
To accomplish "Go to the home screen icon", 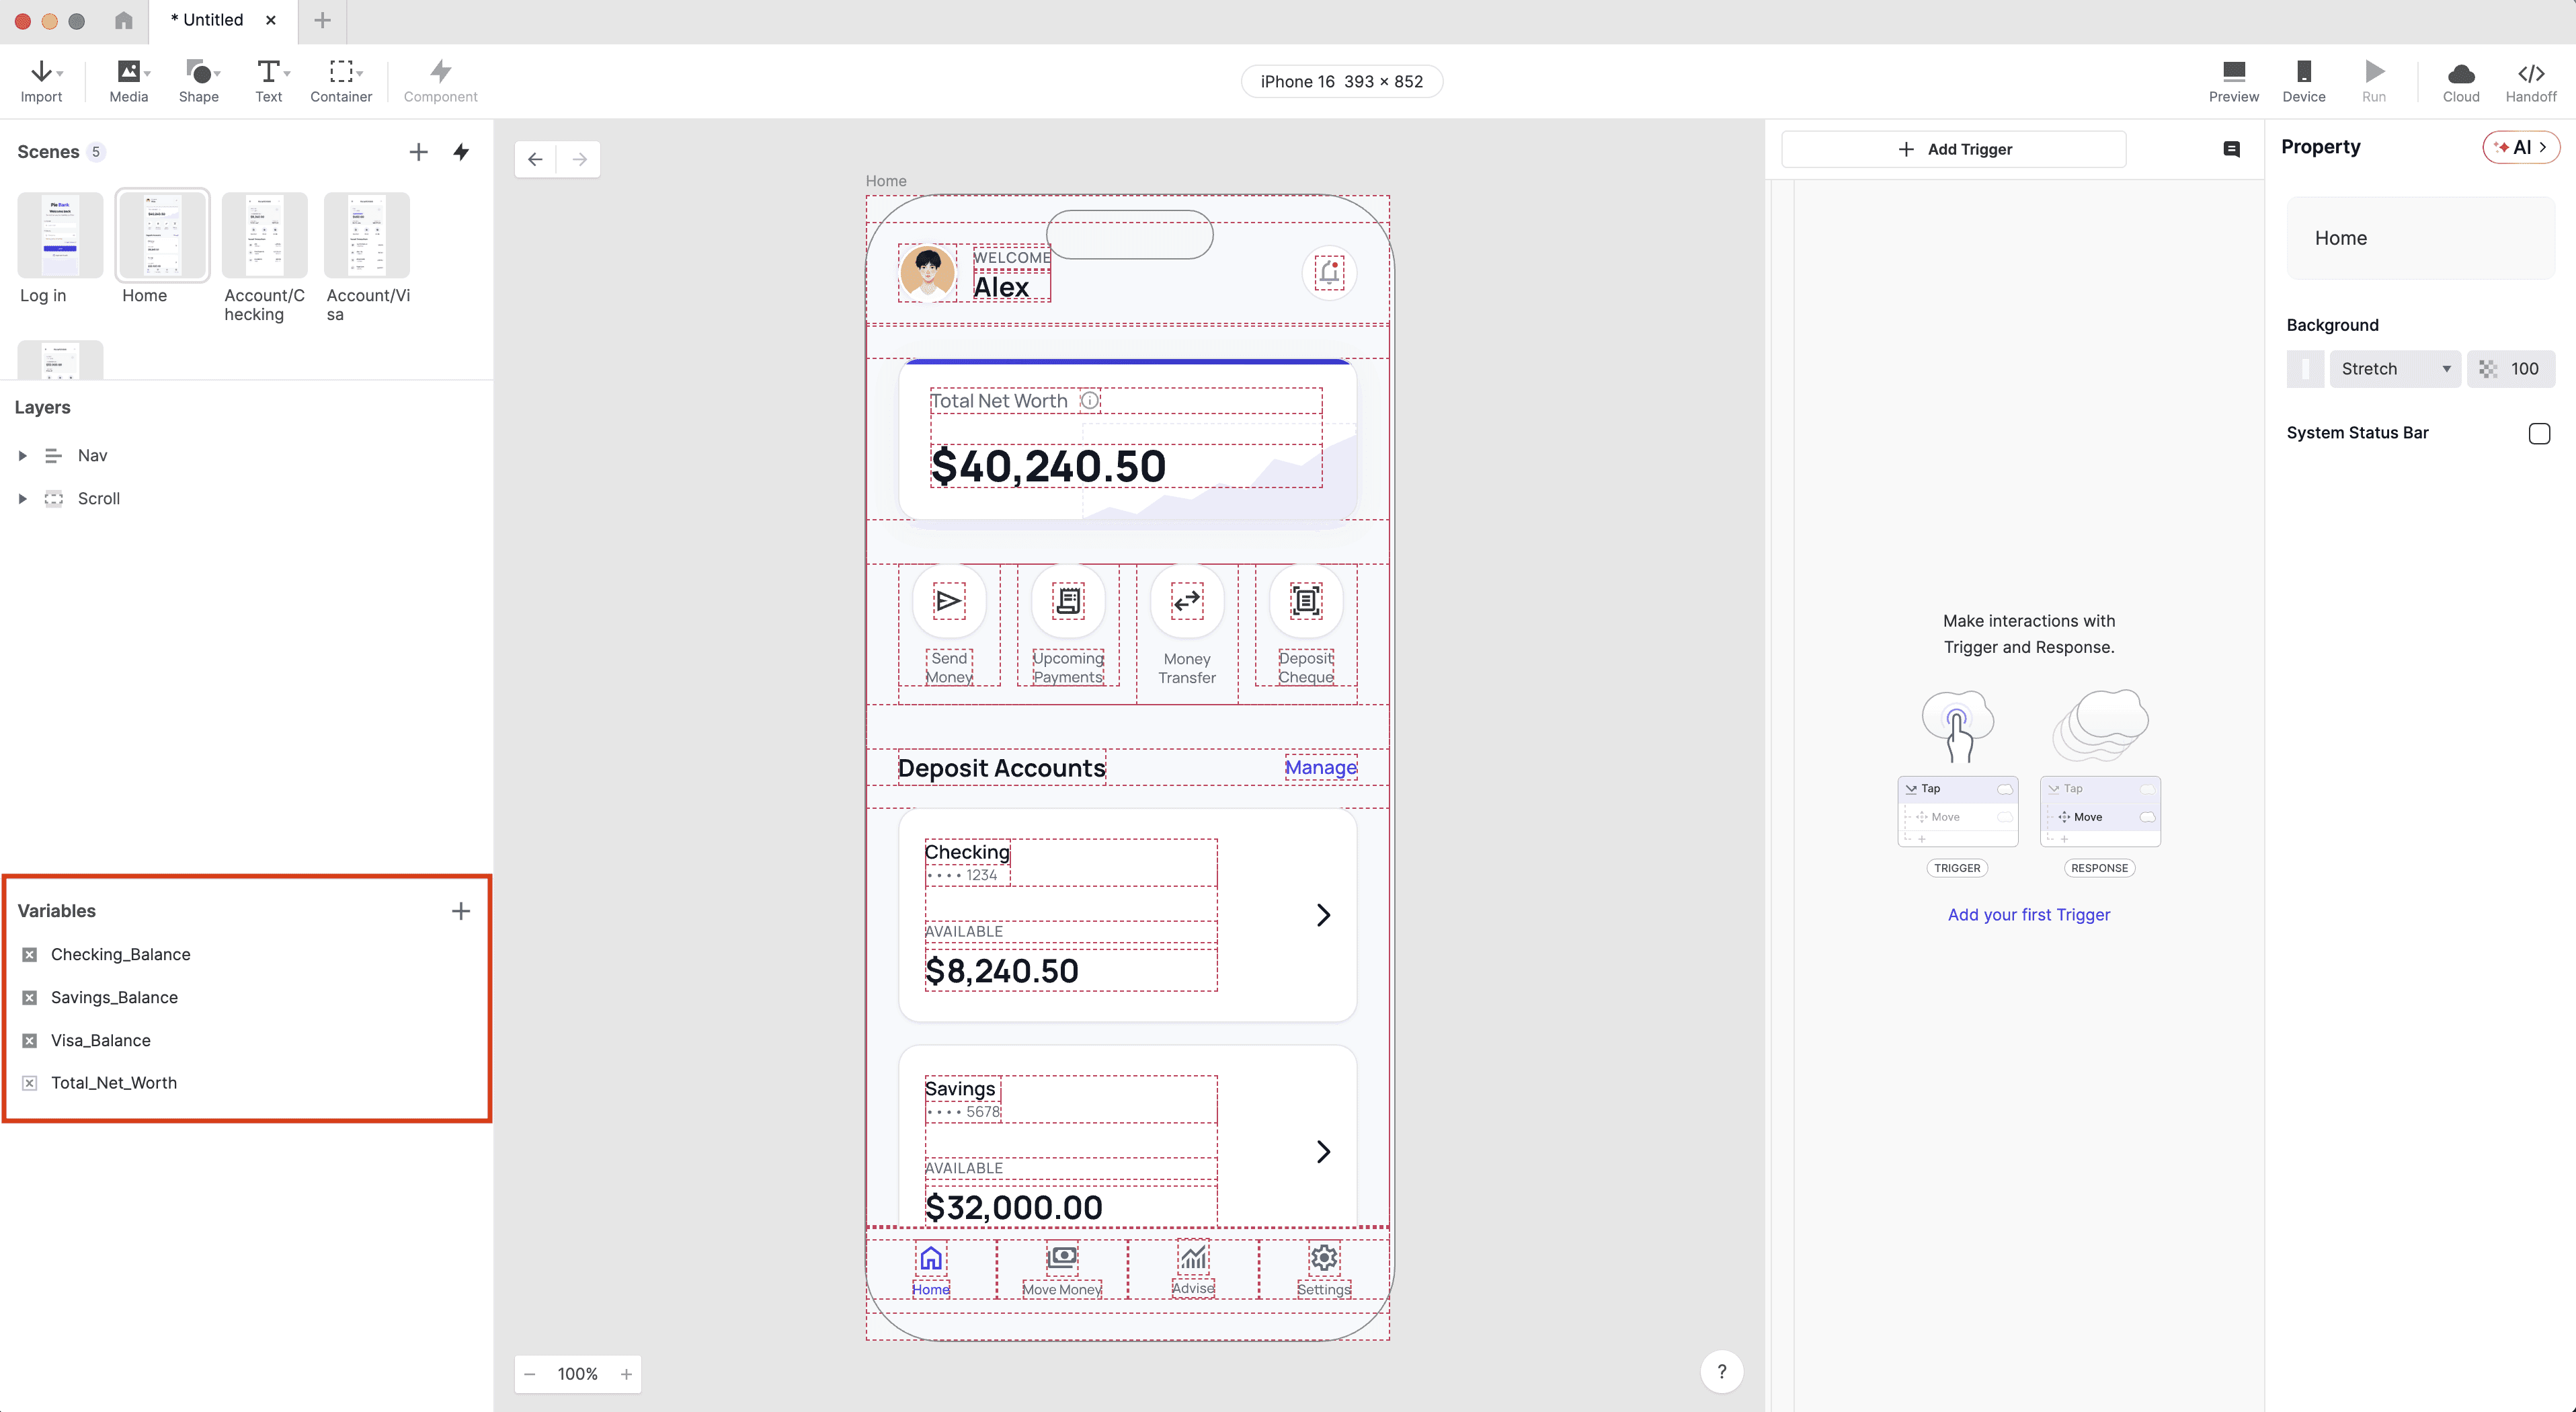I will [x=124, y=20].
